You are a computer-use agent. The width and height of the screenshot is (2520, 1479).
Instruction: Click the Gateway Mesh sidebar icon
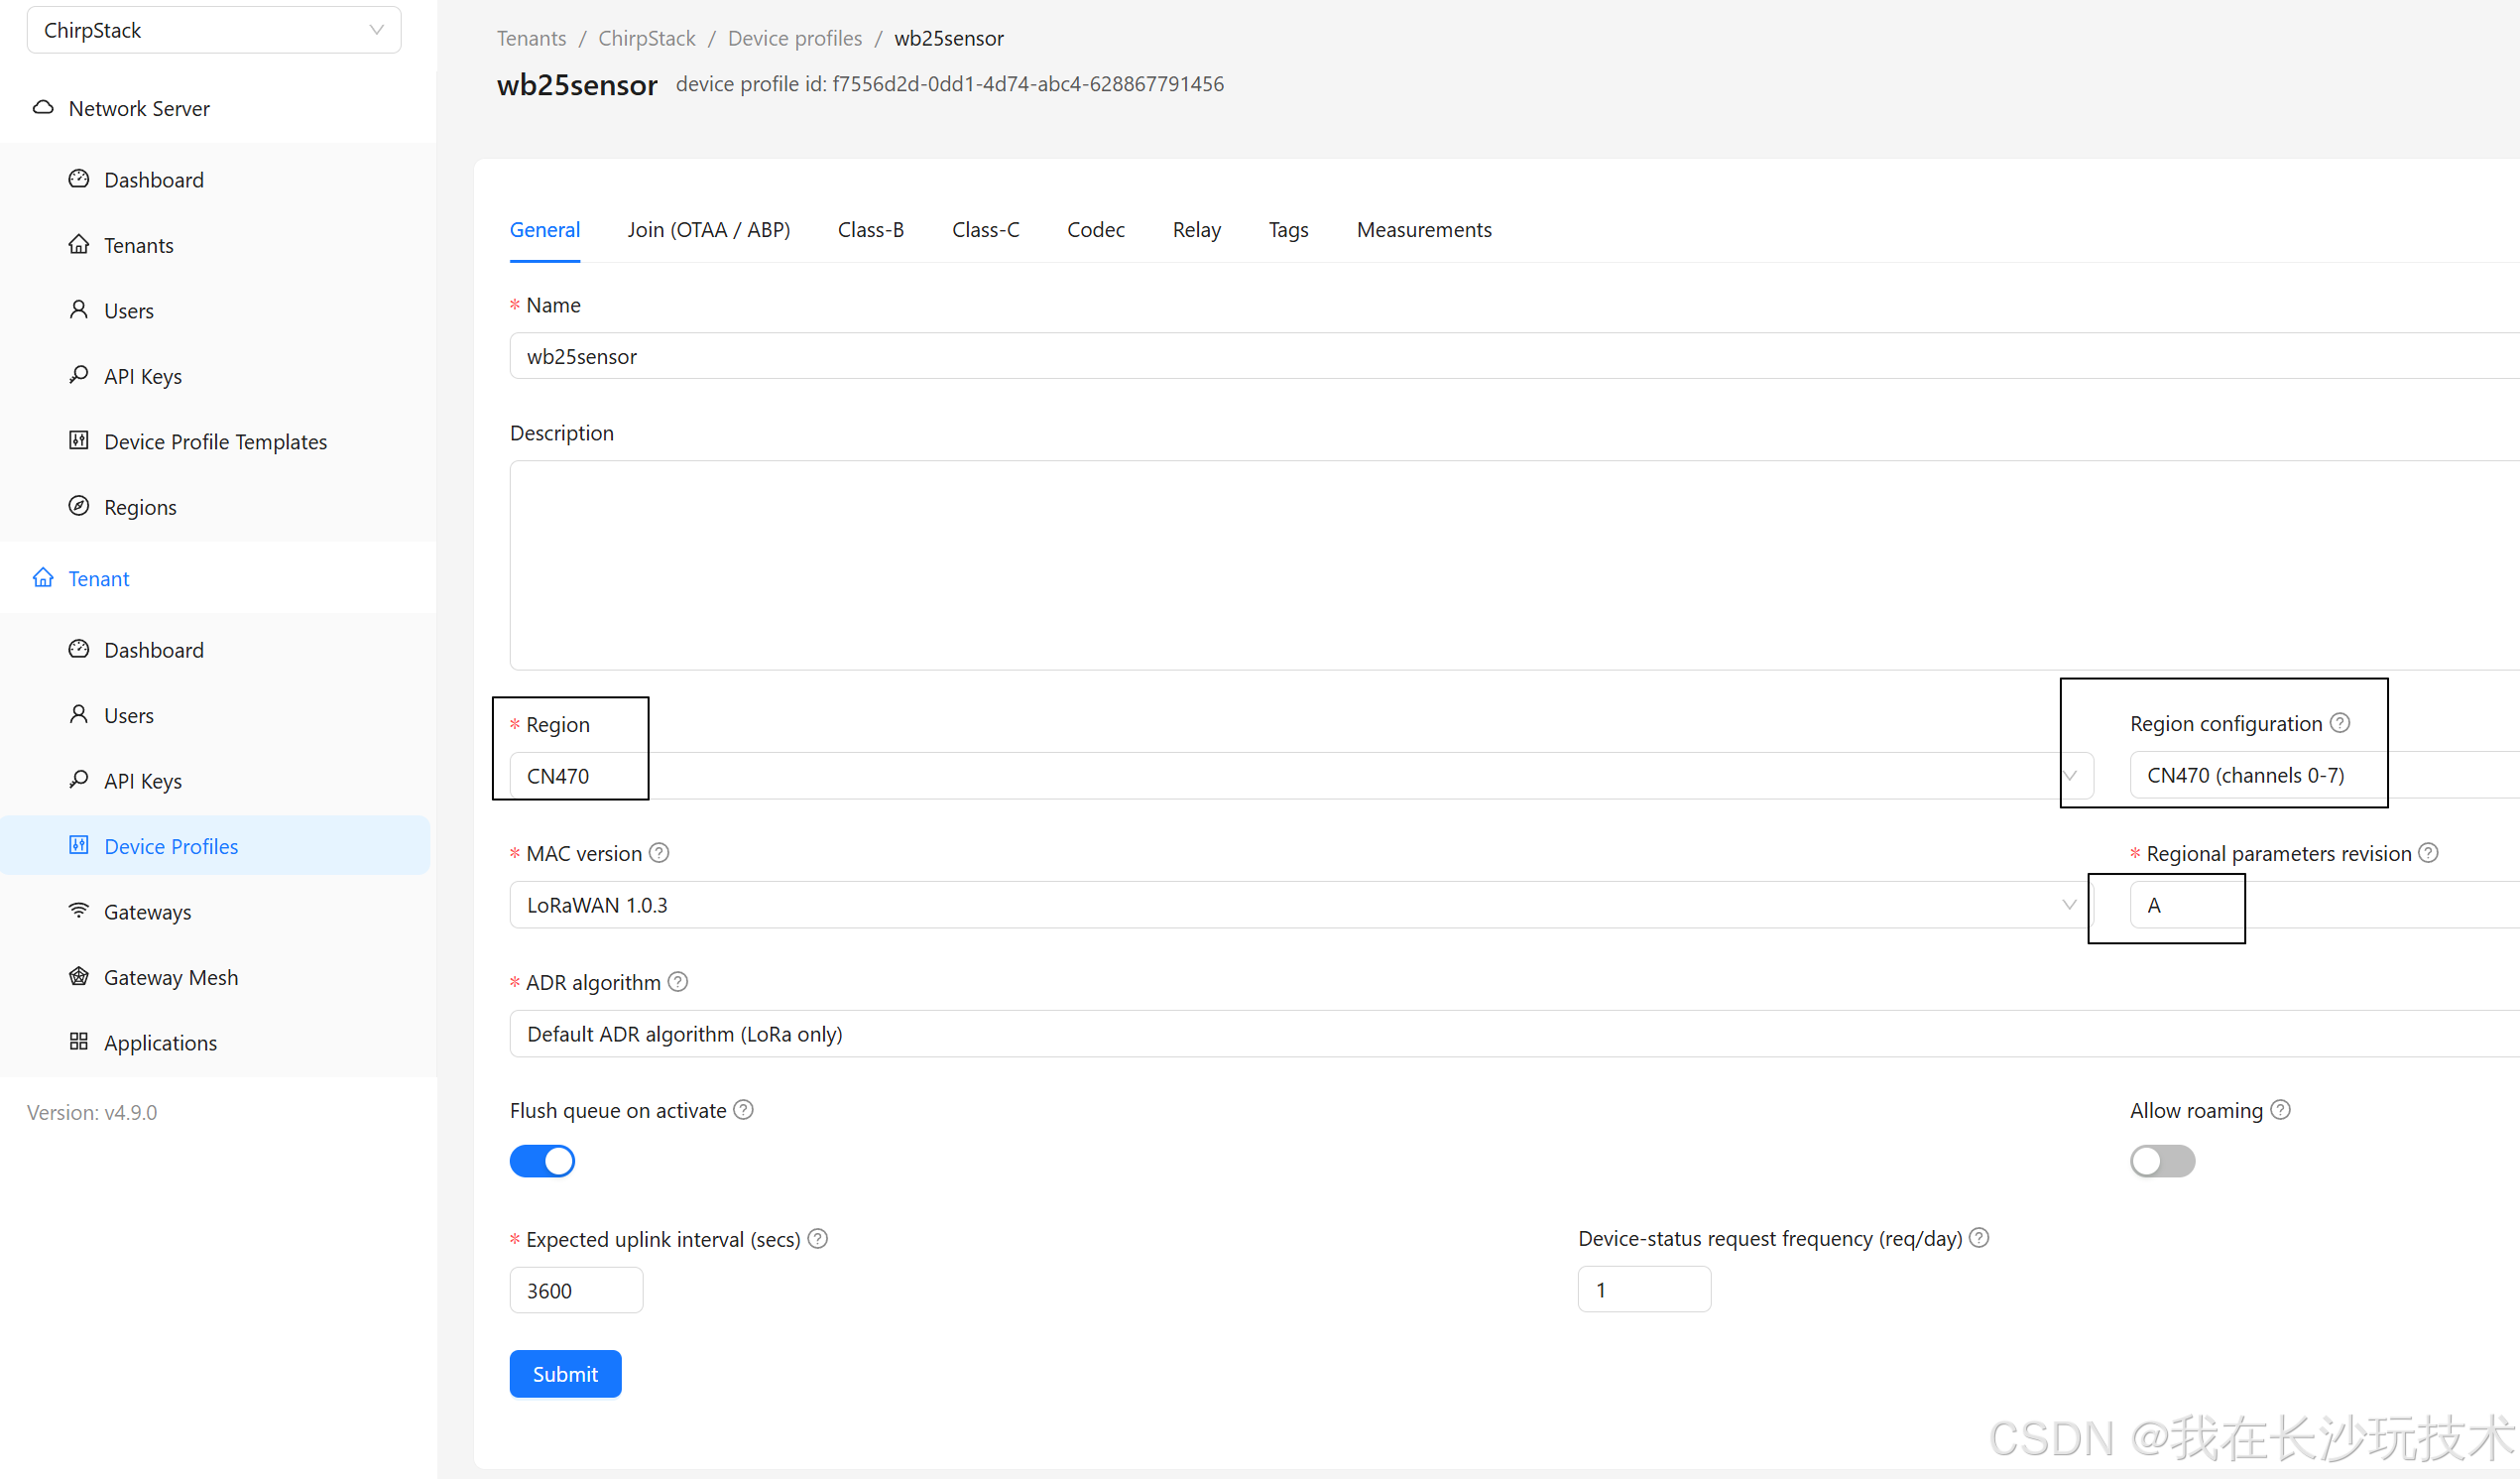78,976
